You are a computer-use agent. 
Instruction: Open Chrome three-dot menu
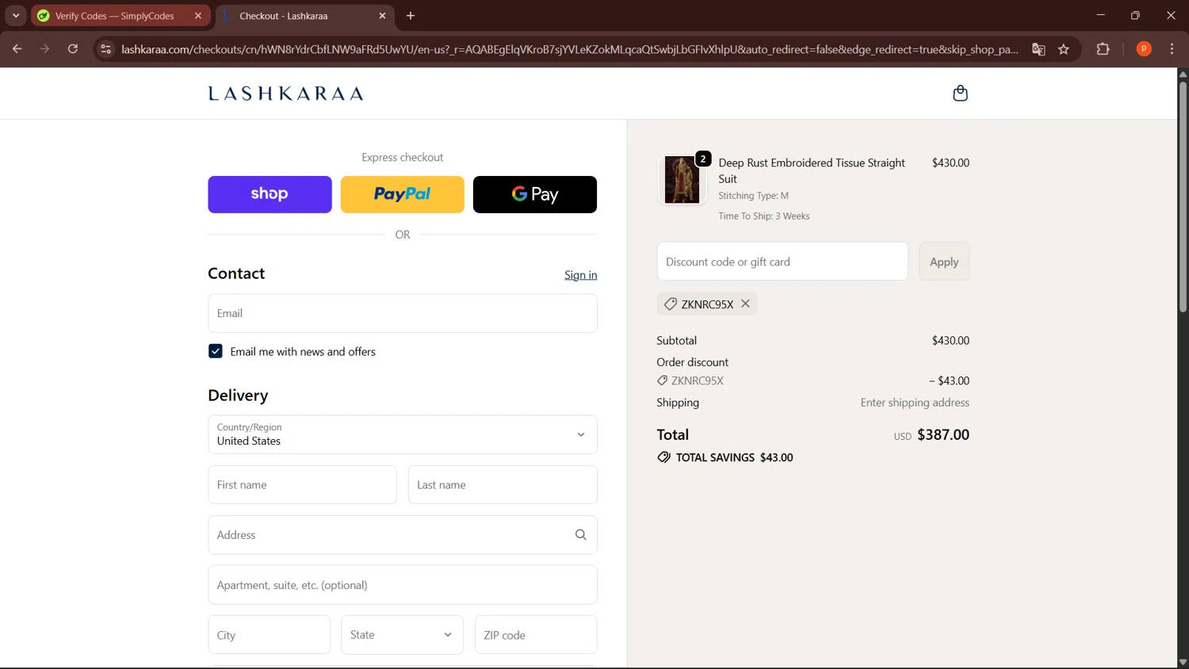click(x=1172, y=49)
